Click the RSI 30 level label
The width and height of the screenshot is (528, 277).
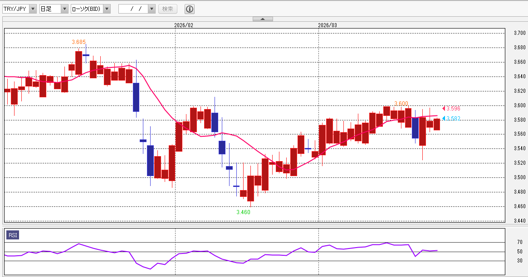(520, 261)
